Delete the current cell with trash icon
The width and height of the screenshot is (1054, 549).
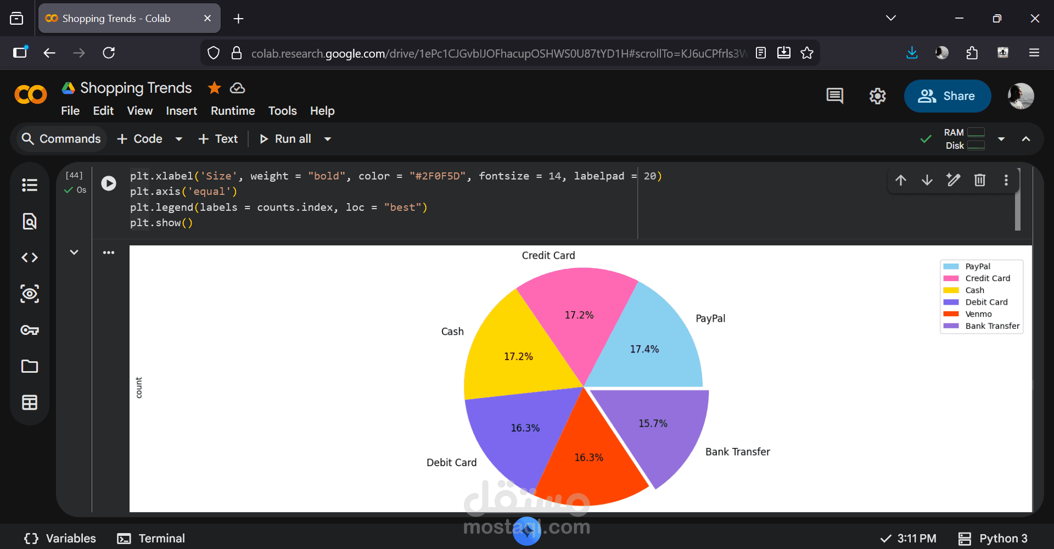(x=980, y=180)
